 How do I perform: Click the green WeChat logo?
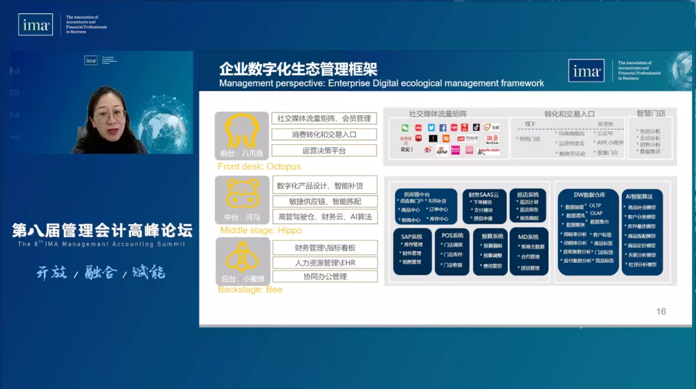[405, 128]
